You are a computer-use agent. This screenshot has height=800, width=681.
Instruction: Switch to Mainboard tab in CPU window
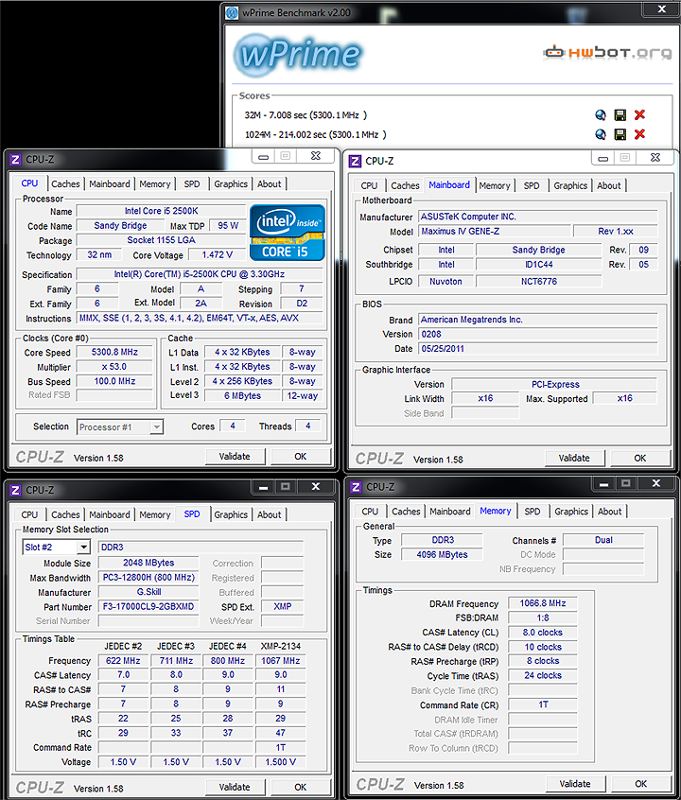(x=110, y=184)
